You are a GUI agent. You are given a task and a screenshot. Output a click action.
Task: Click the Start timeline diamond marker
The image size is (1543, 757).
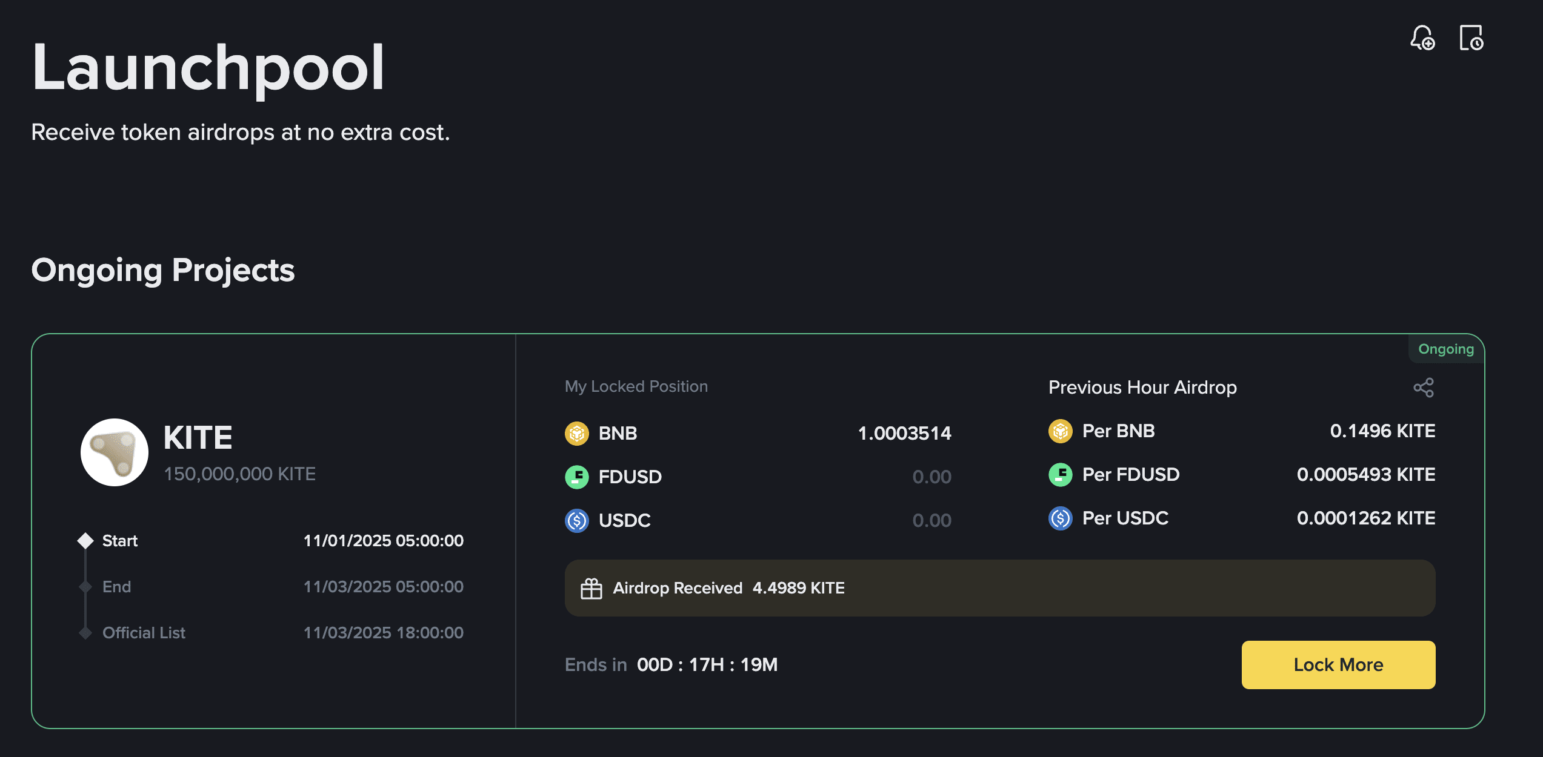[85, 541]
